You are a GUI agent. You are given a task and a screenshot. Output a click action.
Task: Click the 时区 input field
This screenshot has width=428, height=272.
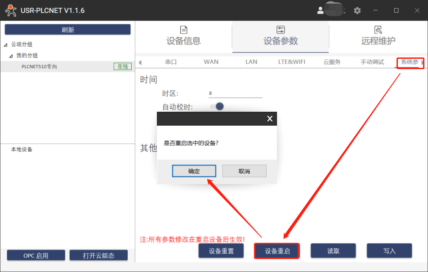[235, 93]
